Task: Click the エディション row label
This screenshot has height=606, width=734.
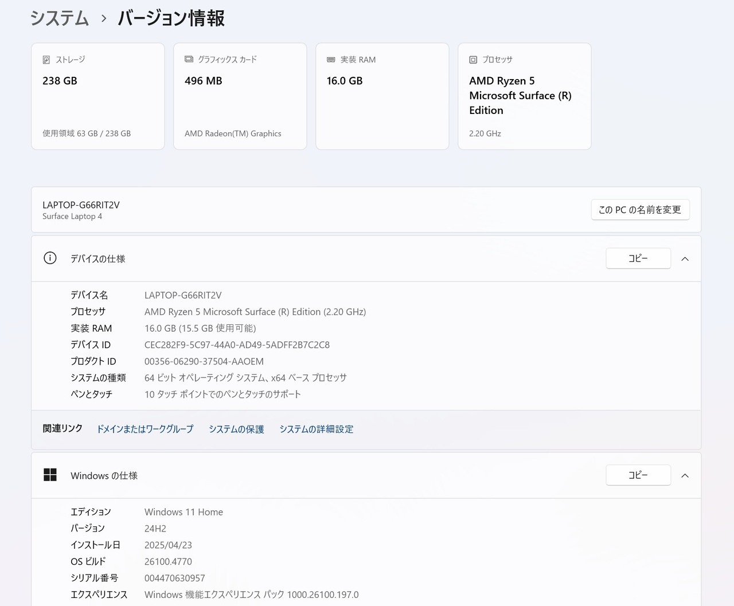Action: click(91, 512)
